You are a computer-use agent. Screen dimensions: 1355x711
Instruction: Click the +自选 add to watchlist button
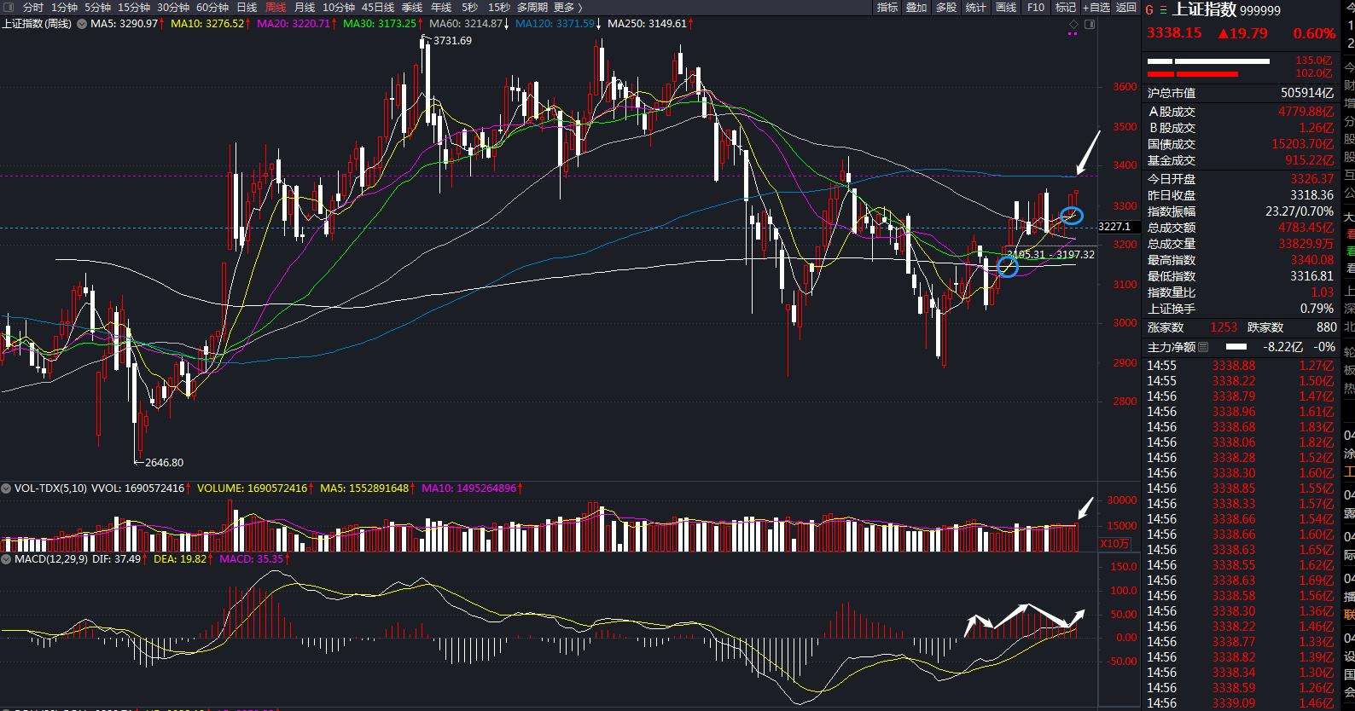[x=1096, y=8]
